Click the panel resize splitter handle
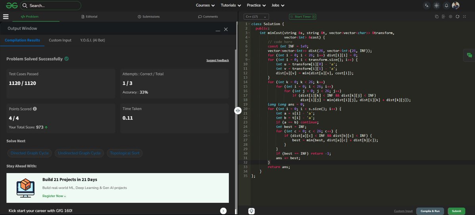The height and width of the screenshot is (215, 475). tap(238, 111)
